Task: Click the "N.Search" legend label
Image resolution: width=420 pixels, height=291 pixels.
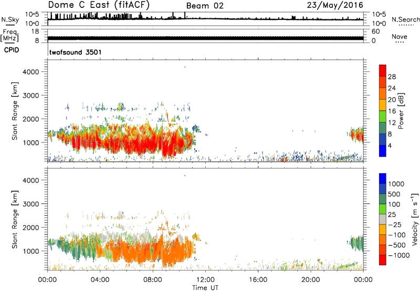Action: (405, 19)
